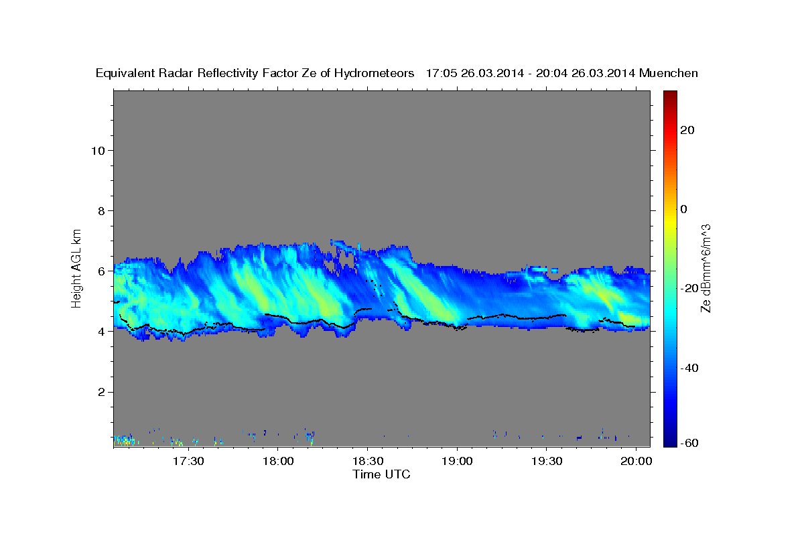The image size is (804, 536).
Task: Click the colorbar label '-60'
Action: pos(689,442)
